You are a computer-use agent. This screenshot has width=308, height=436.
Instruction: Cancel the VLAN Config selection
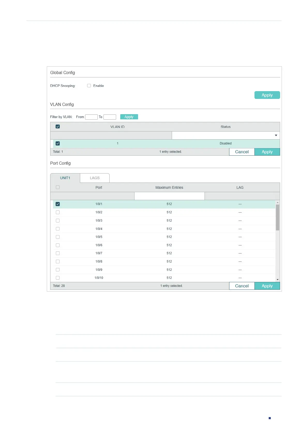242,152
